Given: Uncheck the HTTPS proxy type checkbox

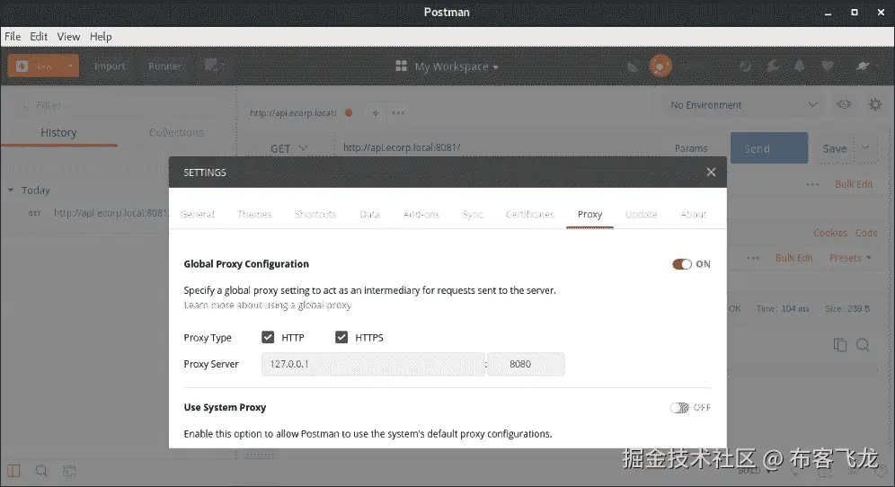Looking at the screenshot, I should point(341,337).
